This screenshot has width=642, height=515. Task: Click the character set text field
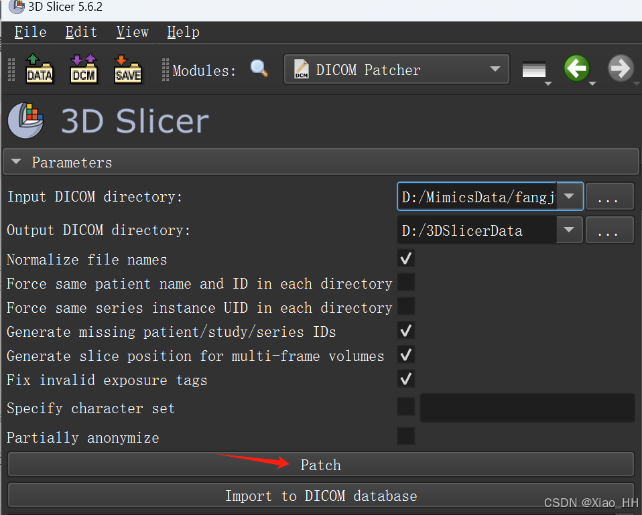coord(527,407)
